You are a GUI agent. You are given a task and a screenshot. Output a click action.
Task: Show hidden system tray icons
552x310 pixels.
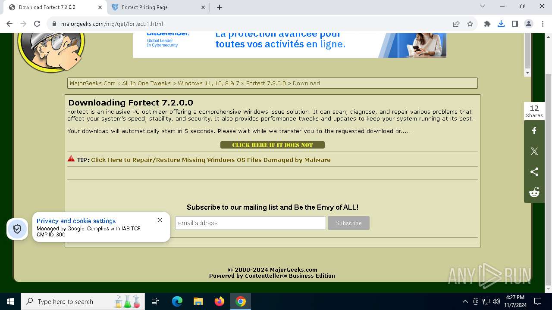(465, 301)
